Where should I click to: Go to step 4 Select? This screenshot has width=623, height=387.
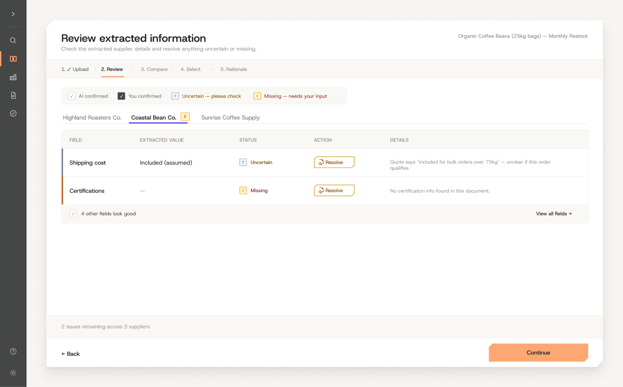coord(190,69)
